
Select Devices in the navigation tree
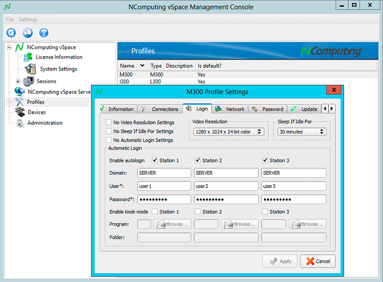tap(37, 112)
